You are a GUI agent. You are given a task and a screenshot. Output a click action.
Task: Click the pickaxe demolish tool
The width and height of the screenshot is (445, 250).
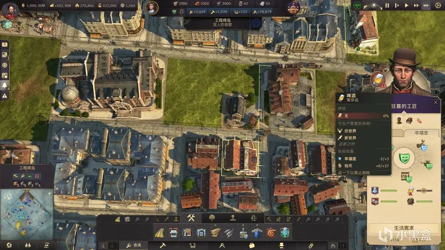269,219
